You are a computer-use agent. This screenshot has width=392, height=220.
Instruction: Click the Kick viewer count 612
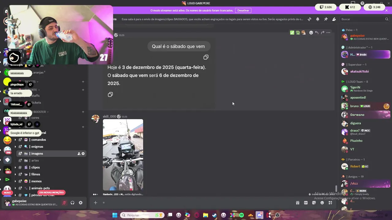350,7
